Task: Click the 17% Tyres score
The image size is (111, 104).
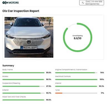Action: (102, 93)
